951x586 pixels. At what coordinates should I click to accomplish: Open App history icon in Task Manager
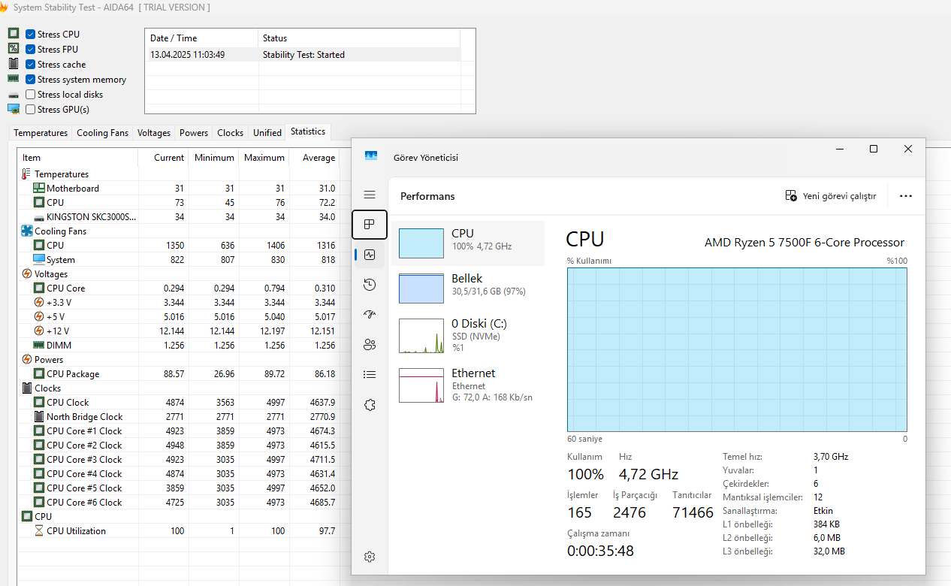click(370, 285)
